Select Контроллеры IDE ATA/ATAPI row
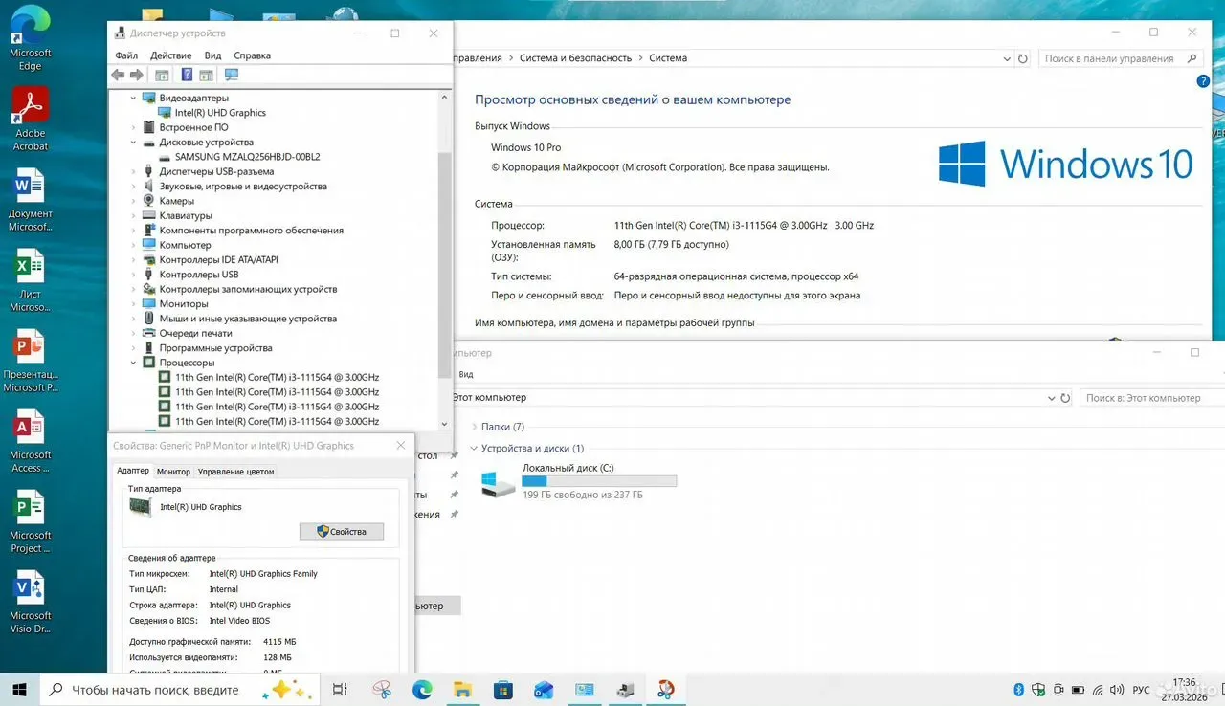 click(218, 260)
